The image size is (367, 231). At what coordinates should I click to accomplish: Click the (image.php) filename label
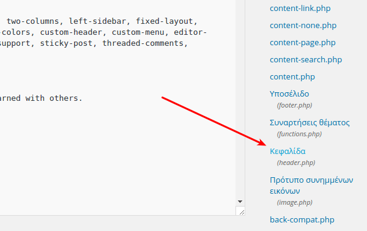(x=294, y=202)
